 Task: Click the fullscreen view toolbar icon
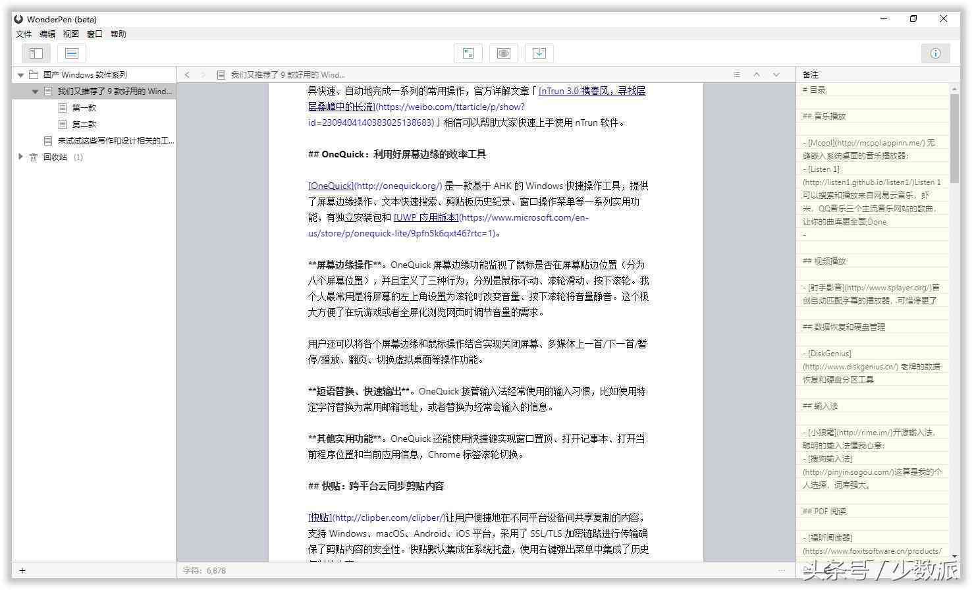[468, 53]
